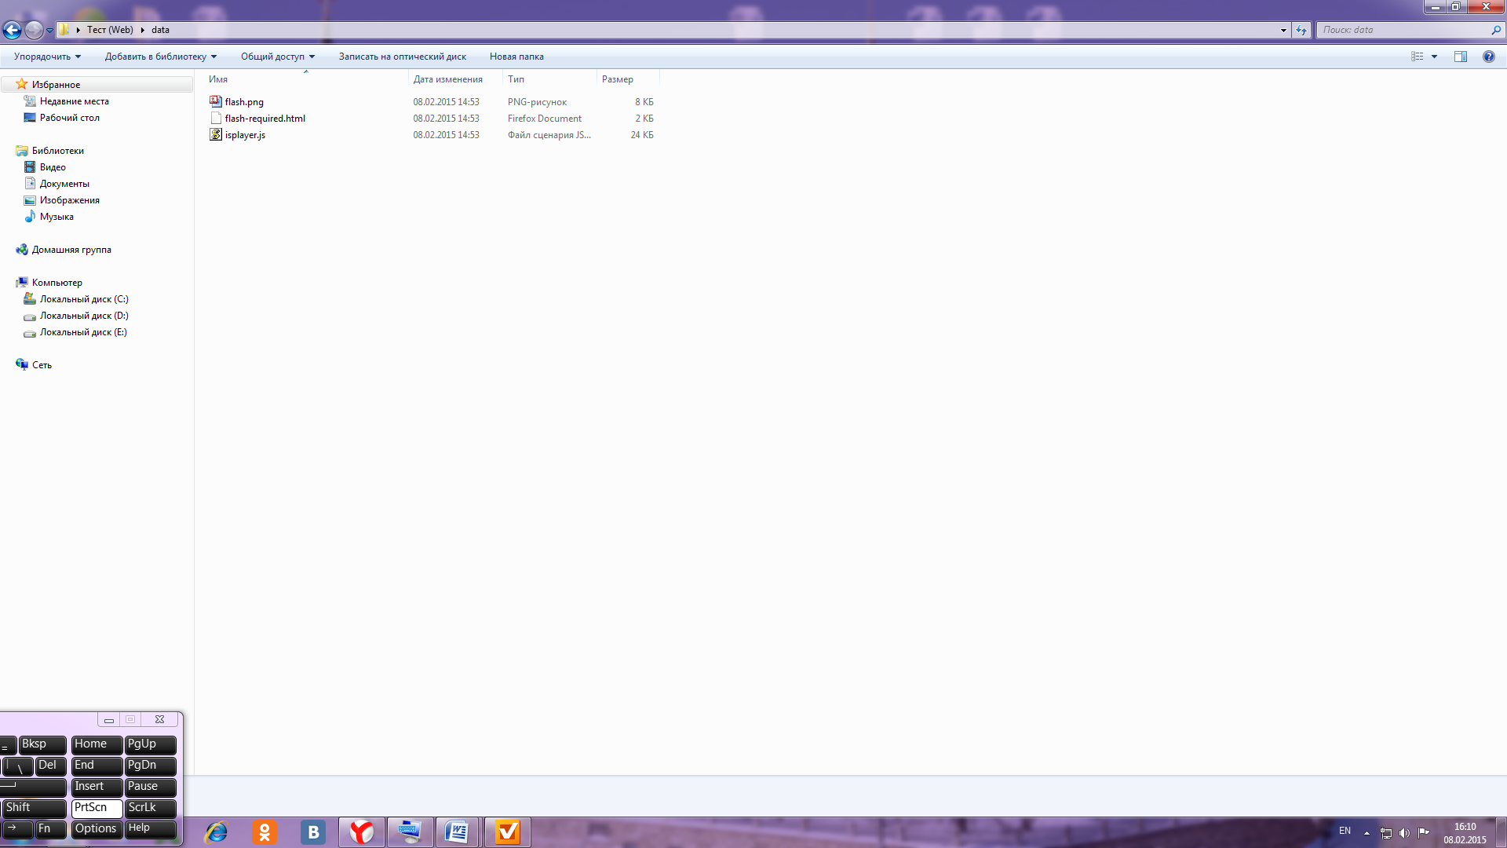Show hidden tray icons arrow
The width and height of the screenshot is (1507, 848).
1367,833
